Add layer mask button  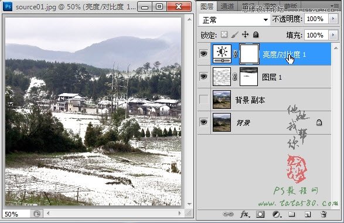[260, 214]
